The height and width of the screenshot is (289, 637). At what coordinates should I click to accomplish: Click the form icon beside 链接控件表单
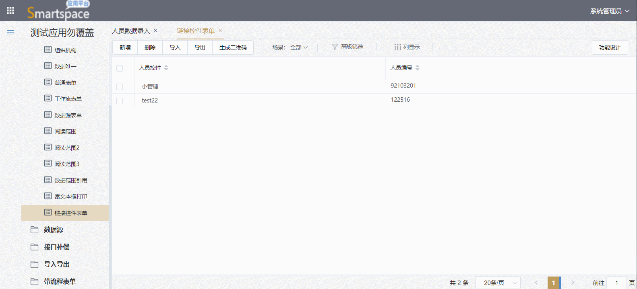coord(48,213)
